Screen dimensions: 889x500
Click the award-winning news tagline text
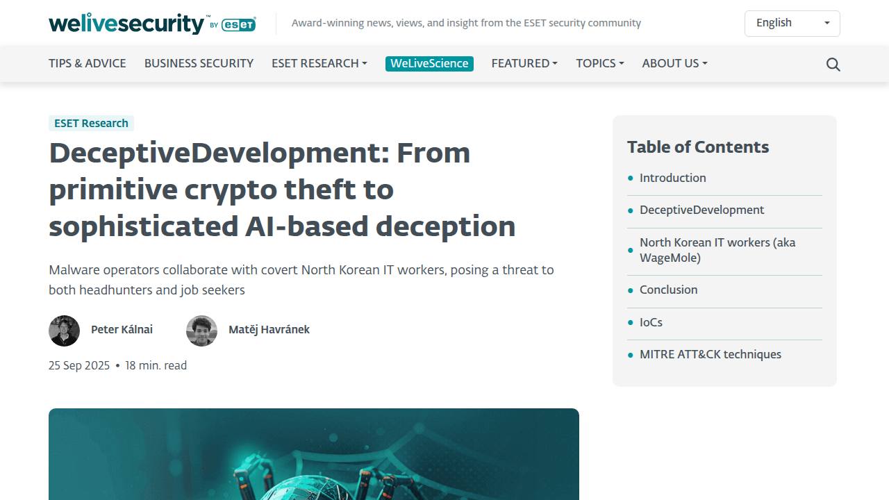pyautogui.click(x=466, y=23)
